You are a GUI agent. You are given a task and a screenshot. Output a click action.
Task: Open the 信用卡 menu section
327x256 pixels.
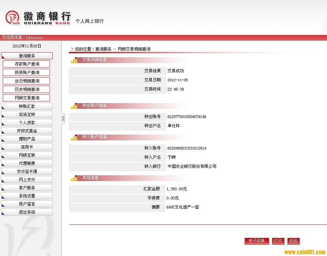[27, 147]
